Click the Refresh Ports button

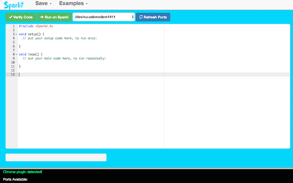[153, 17]
